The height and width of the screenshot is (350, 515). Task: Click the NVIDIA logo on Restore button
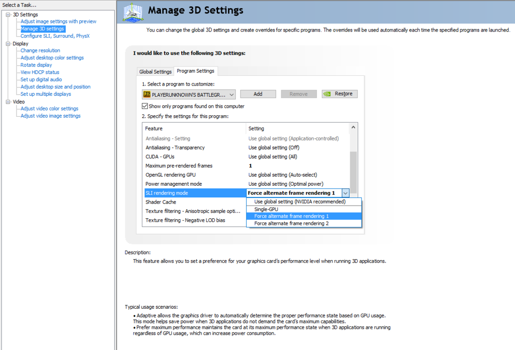[327, 94]
